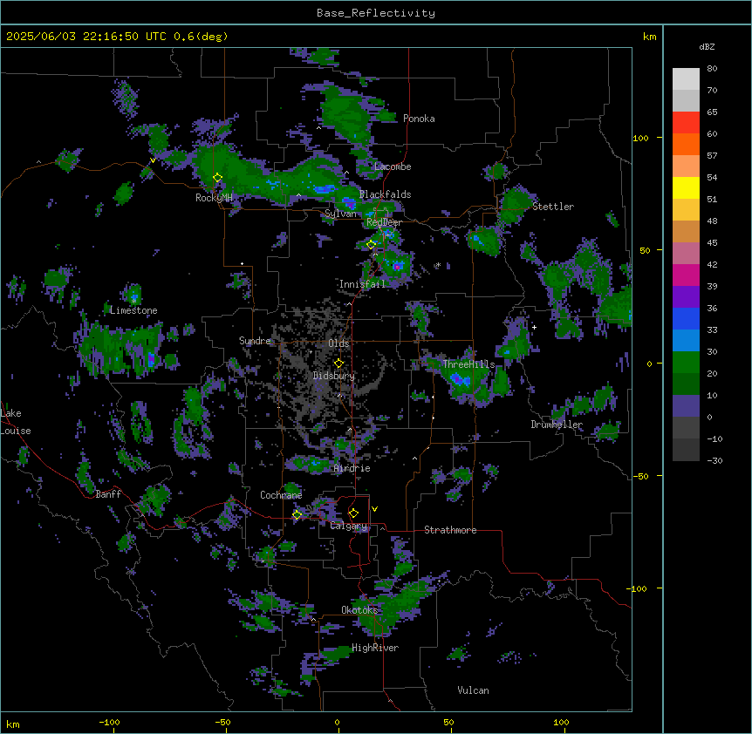
Task: Click the white asterisk marker east of Innisfail
Action: point(437,265)
